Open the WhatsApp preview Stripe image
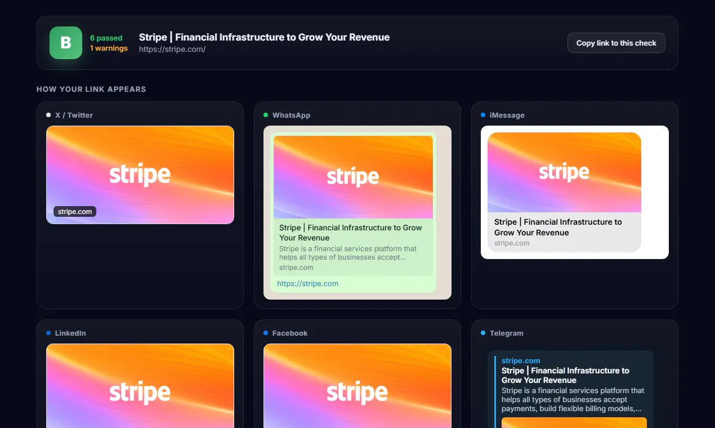 pos(353,177)
